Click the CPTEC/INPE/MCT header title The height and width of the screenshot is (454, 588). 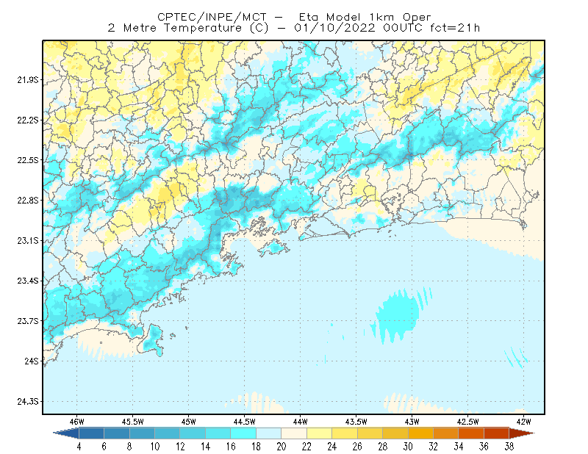pos(212,17)
